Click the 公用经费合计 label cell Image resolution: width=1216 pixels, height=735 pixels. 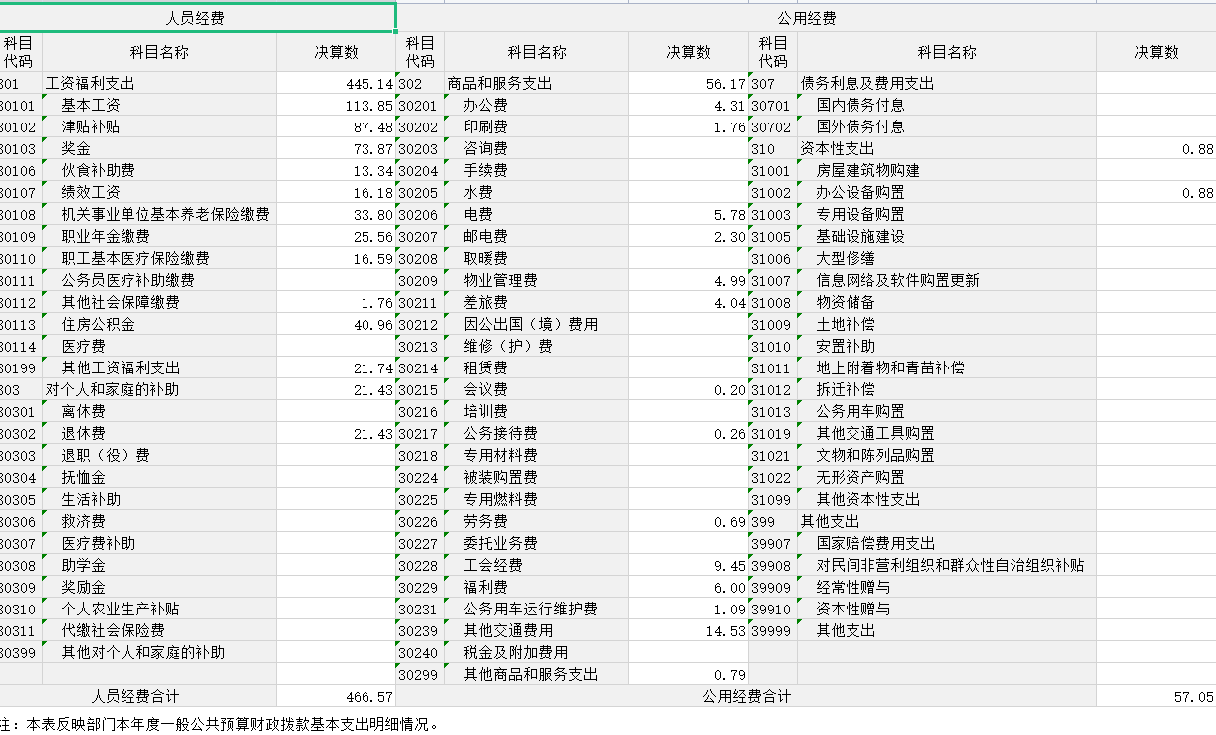coord(747,696)
